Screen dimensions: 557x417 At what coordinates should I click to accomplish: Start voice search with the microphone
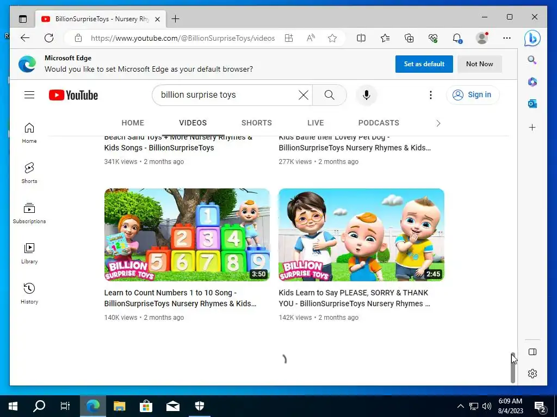(x=366, y=94)
